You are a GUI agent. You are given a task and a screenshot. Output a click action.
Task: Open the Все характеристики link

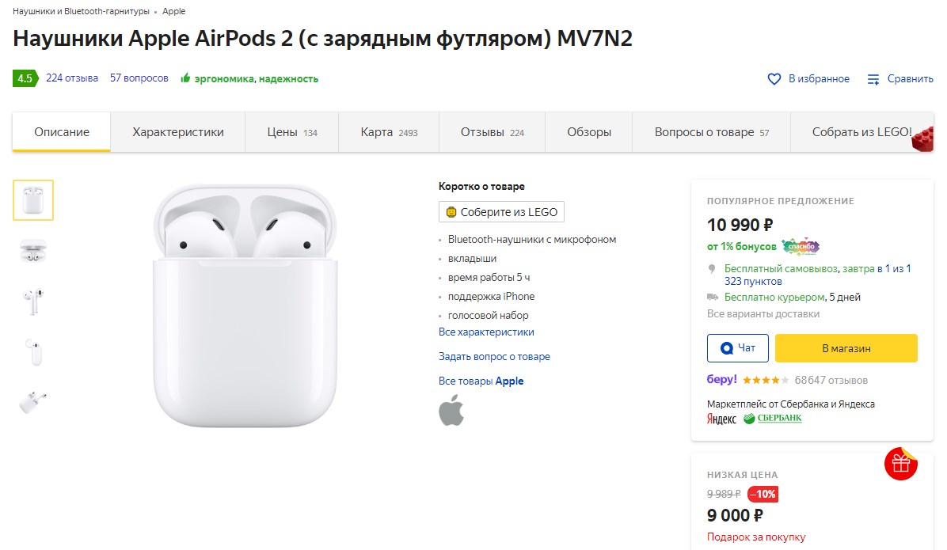coord(486,332)
